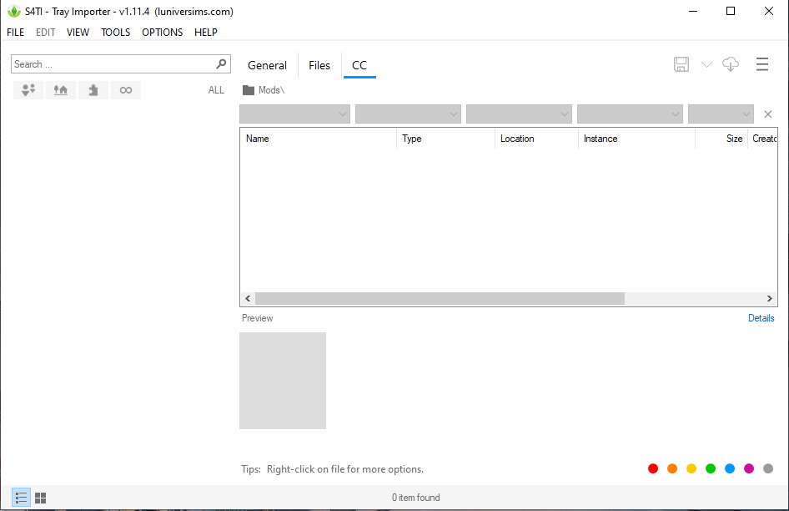
Task: Click the horizontal scrollbar thumb
Action: [440, 298]
